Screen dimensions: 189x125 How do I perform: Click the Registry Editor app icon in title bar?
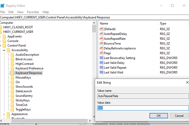coord(2,5)
